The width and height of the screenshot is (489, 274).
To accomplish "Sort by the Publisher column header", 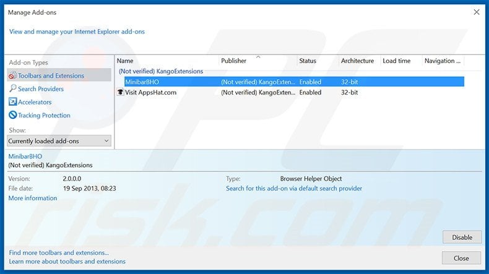I will [233, 61].
